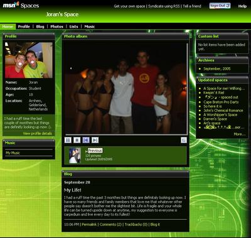Viewport: 251px width, 238px height.
Task: Go to the Photos tab
Action: coord(56,26)
